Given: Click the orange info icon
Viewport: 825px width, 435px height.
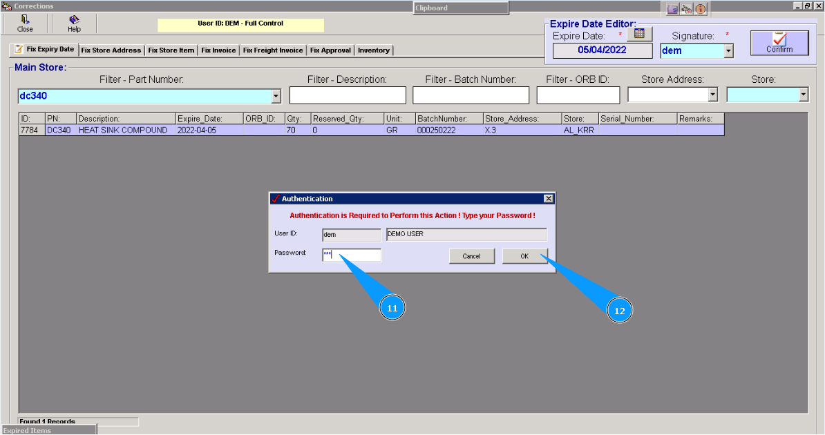Looking at the screenshot, I should point(701,9).
